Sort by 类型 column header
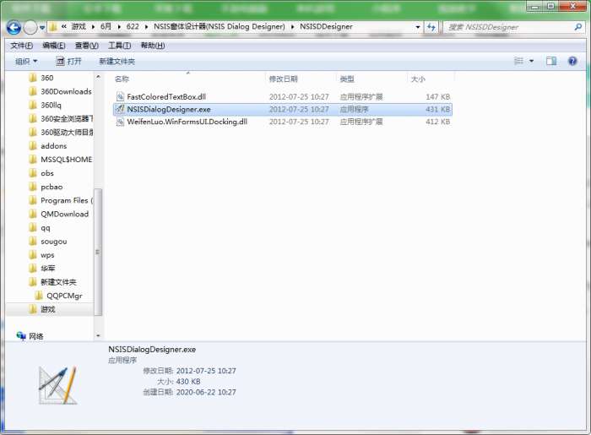The width and height of the screenshot is (591, 435). pos(347,79)
